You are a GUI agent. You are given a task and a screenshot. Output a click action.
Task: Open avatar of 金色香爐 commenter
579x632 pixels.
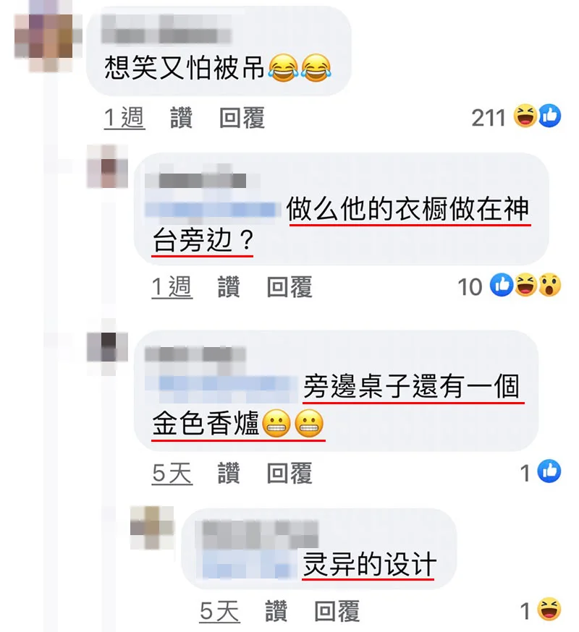click(107, 347)
